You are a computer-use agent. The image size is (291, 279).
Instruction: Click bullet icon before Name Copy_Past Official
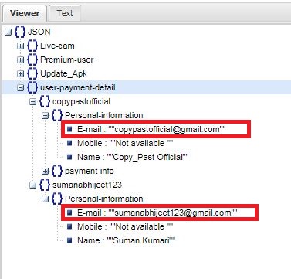coord(69,157)
